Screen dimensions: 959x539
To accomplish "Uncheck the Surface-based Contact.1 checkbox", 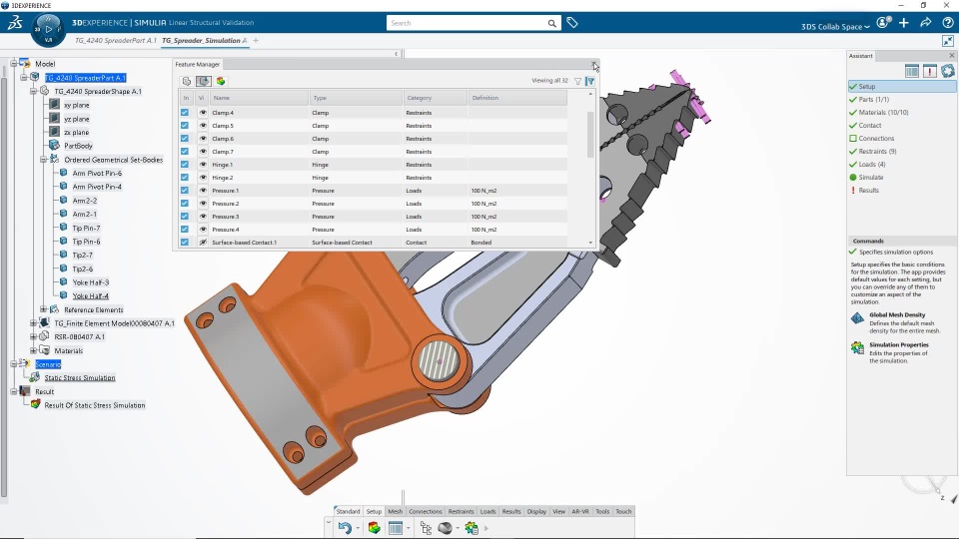I will [x=185, y=242].
